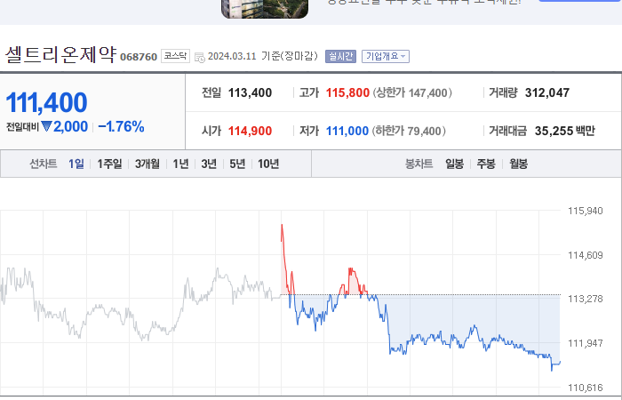This screenshot has width=622, height=400.
Task: Click the 고가 value 115,800
Action: tap(347, 92)
